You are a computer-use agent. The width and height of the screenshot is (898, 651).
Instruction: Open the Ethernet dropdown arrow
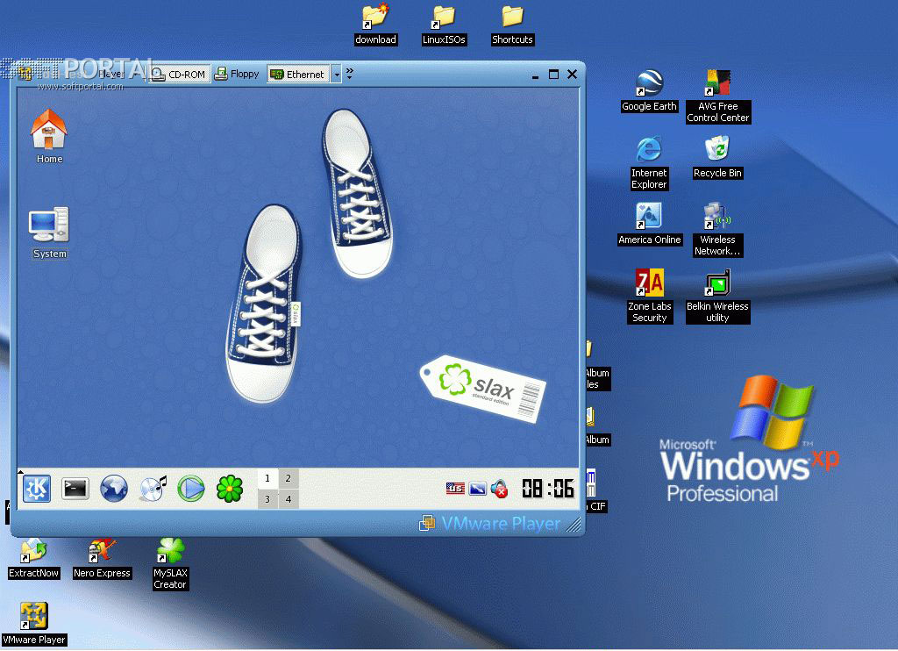[337, 75]
